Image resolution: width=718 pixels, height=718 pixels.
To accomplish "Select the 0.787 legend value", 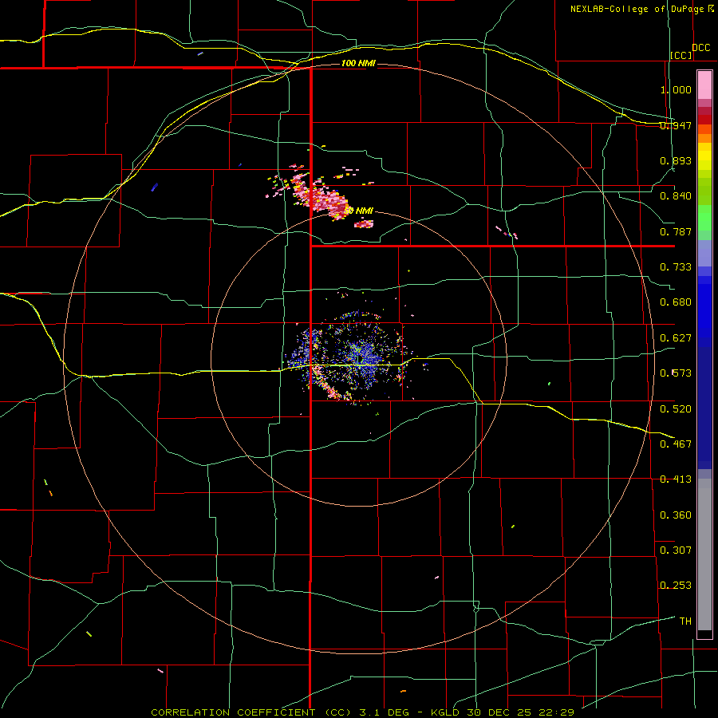I will click(x=676, y=231).
